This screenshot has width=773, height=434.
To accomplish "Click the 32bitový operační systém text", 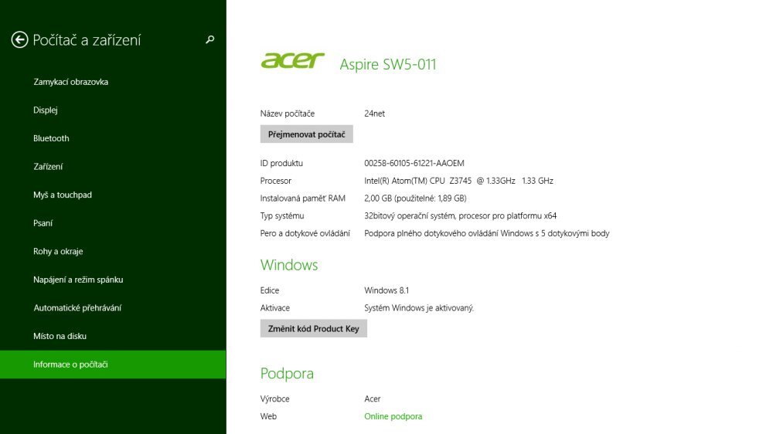I will click(461, 215).
